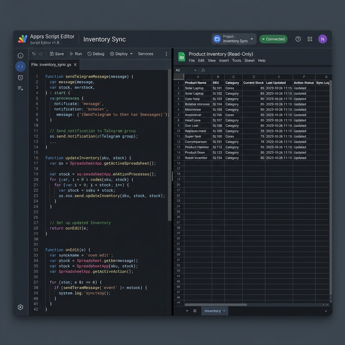Screen dimensions: 345x345
Task: Click the Undo arrow in editor toolbar
Action: pyautogui.click(x=34, y=54)
